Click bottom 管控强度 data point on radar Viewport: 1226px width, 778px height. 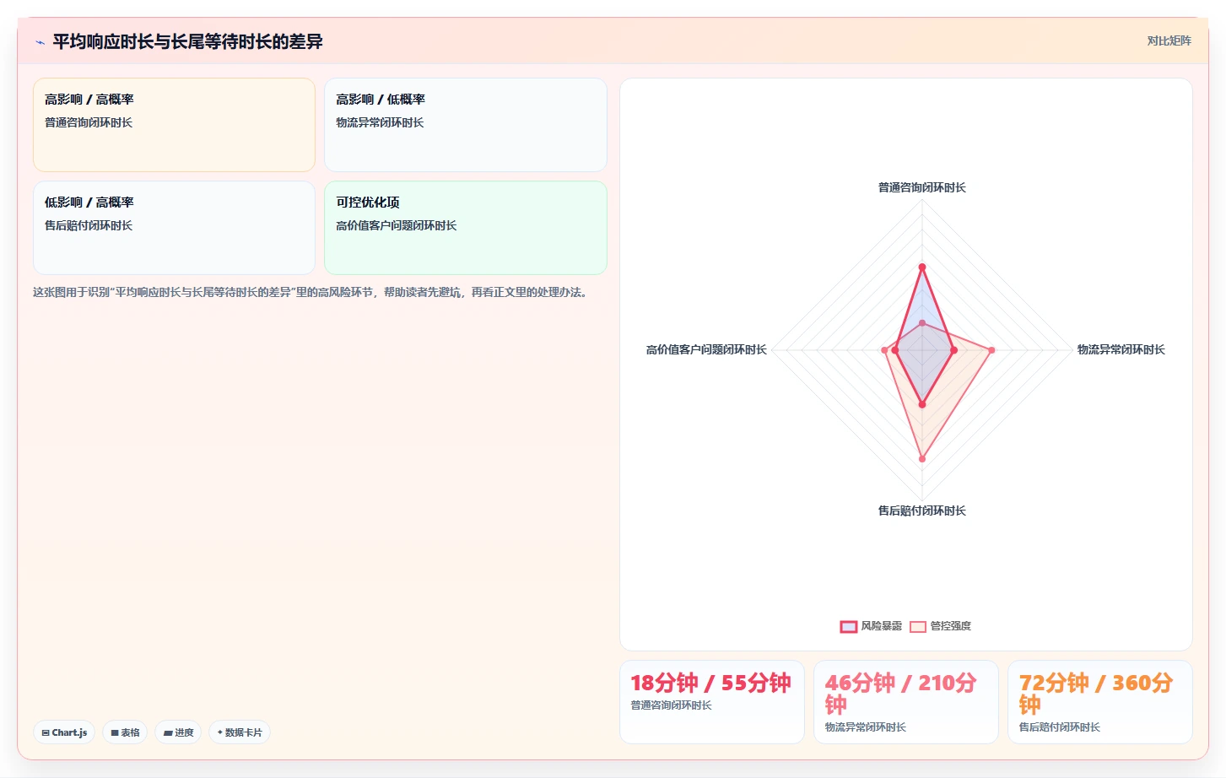(922, 459)
